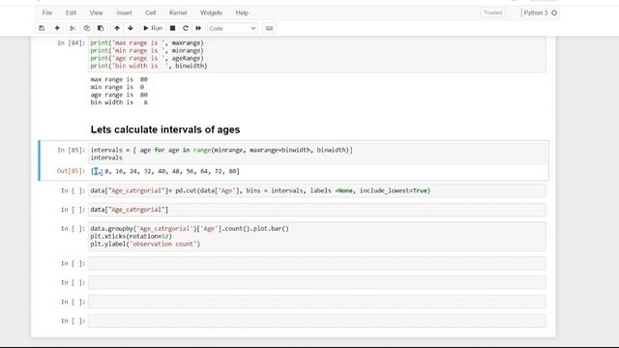
Task: Click the data["Age_catrgorial"] display cell
Action: pos(317,210)
